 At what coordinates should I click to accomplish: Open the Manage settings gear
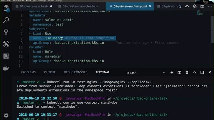(x=6, y=115)
